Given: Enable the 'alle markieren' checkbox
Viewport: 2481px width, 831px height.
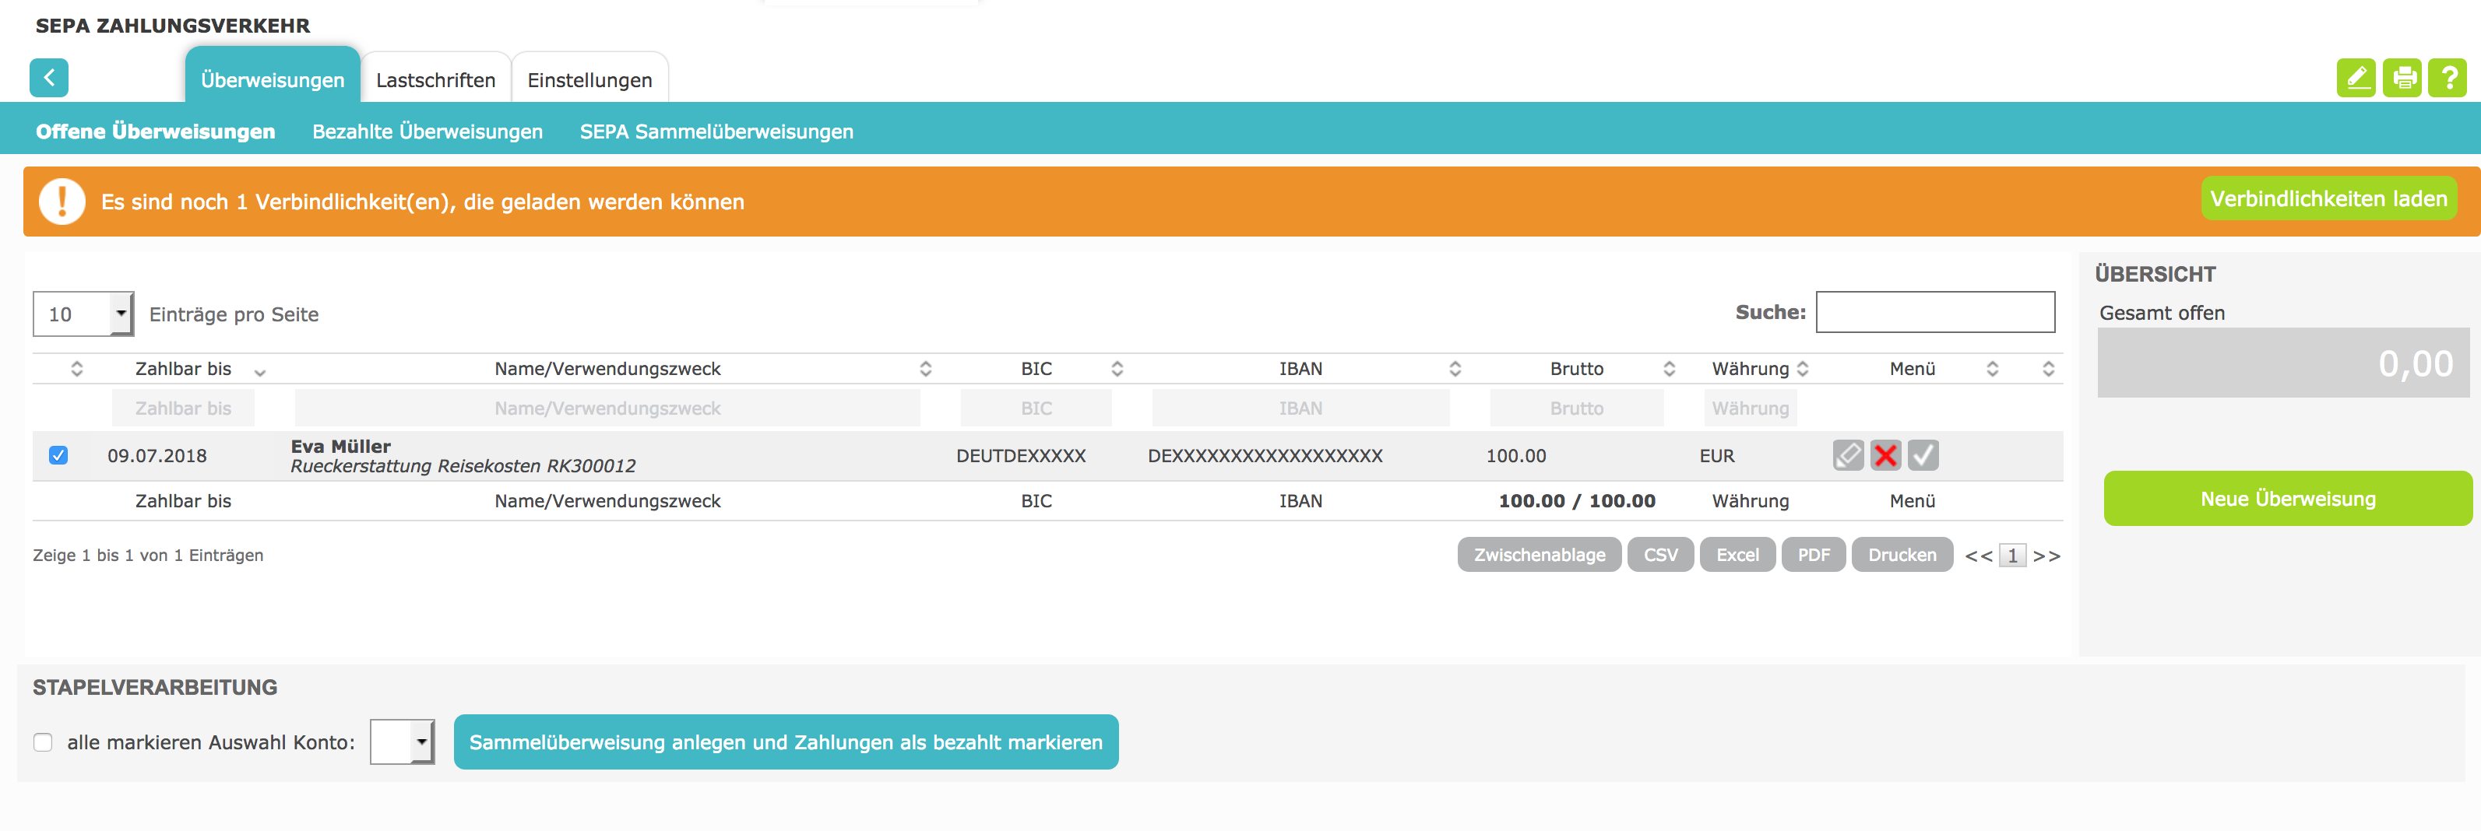Looking at the screenshot, I should pos(44,742).
